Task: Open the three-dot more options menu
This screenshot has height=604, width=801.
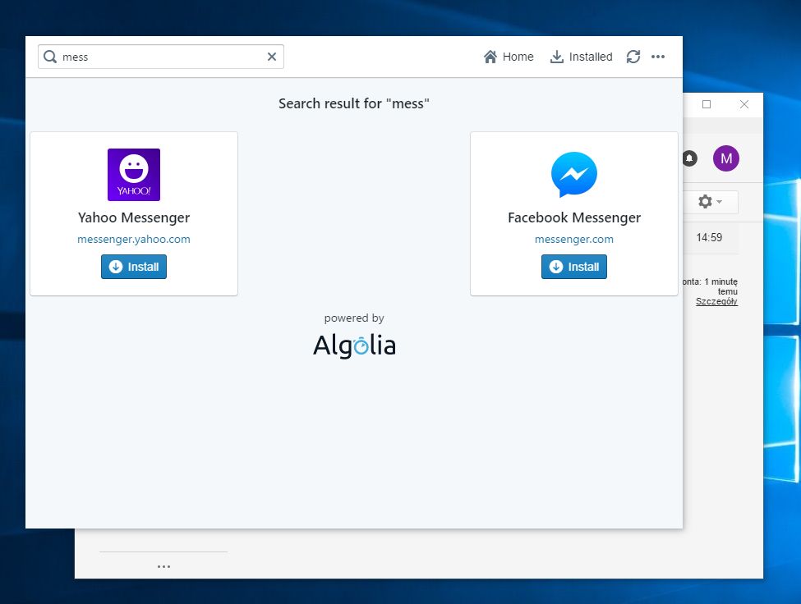Action: (x=658, y=57)
